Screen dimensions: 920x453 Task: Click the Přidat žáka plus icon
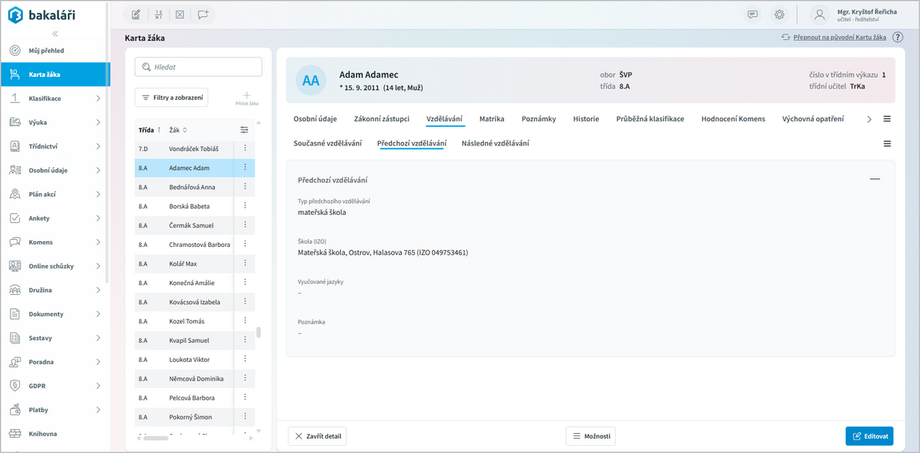(247, 96)
